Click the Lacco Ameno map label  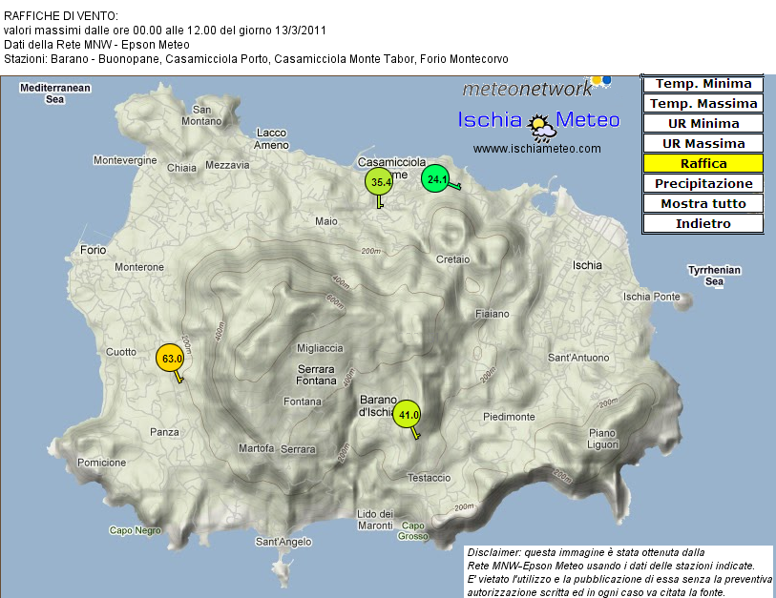(x=271, y=139)
